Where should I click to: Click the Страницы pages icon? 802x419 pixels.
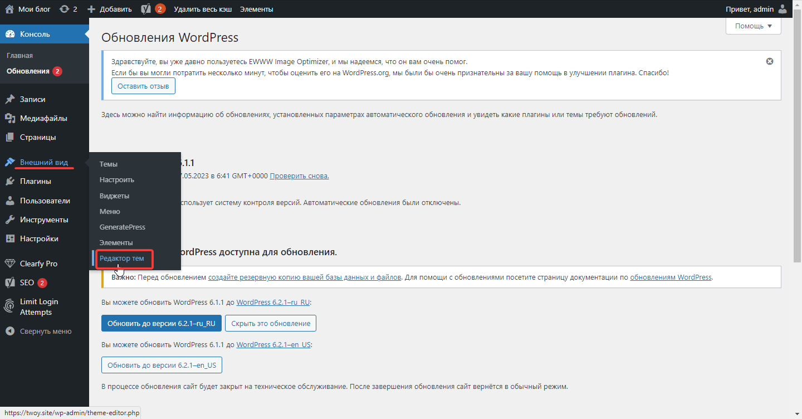click(x=10, y=137)
